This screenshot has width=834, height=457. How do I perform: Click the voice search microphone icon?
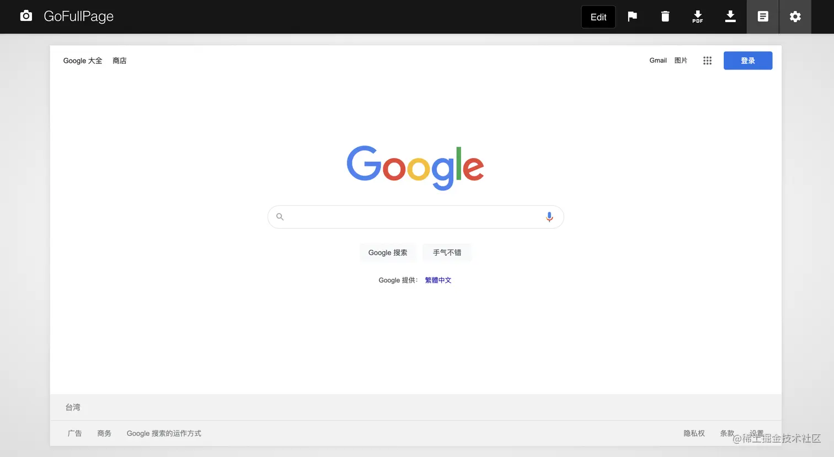(x=549, y=217)
